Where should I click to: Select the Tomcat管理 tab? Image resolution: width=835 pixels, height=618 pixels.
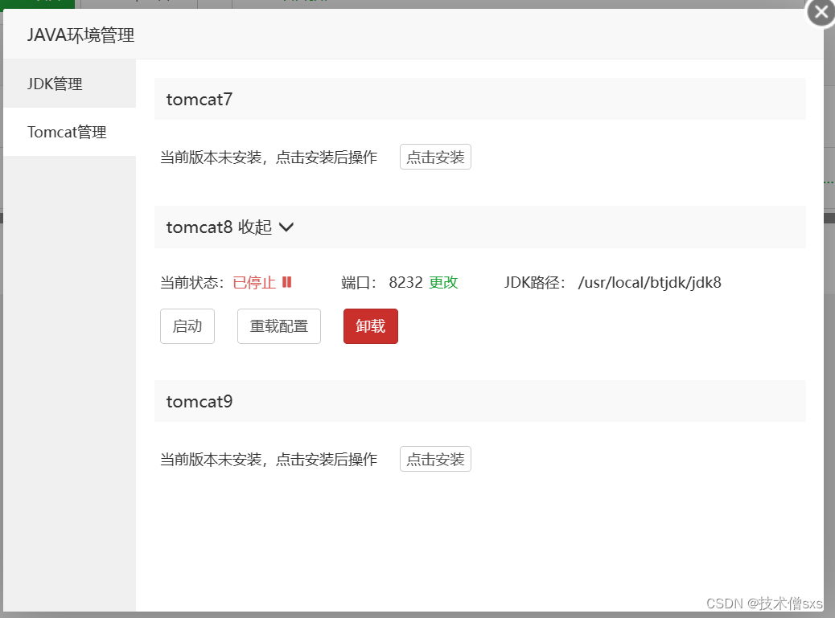tap(70, 132)
